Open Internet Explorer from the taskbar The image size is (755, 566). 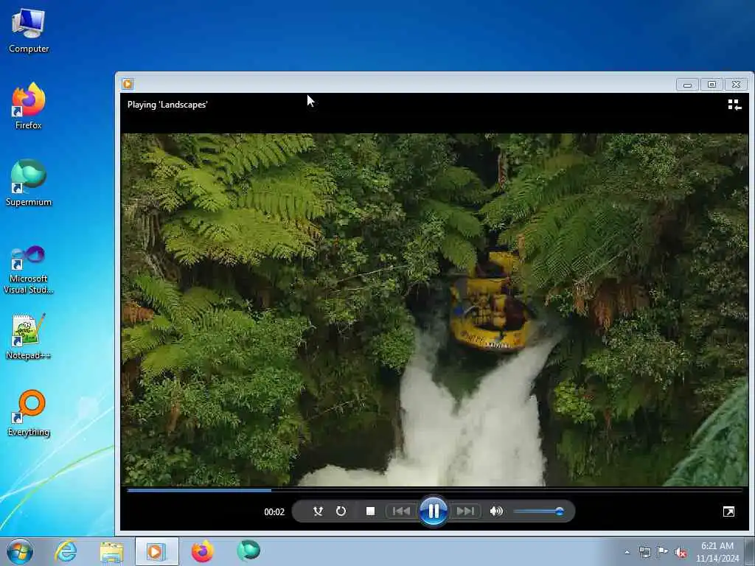point(66,551)
